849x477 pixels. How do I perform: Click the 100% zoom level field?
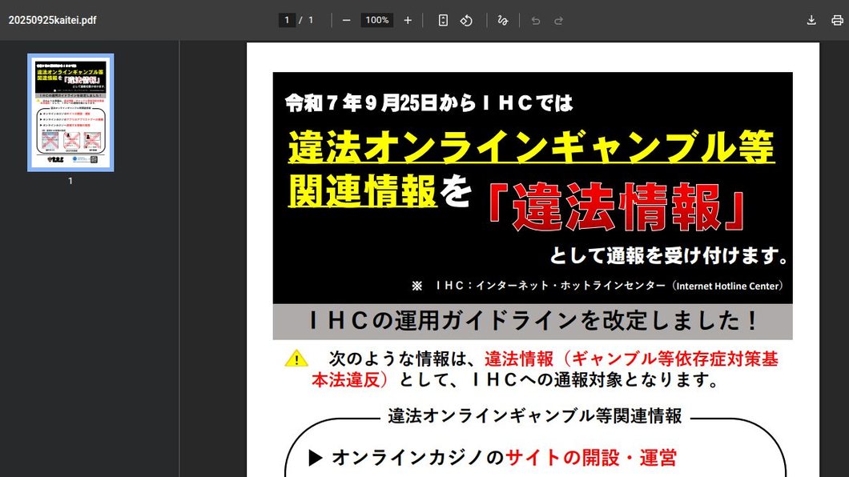pos(377,21)
